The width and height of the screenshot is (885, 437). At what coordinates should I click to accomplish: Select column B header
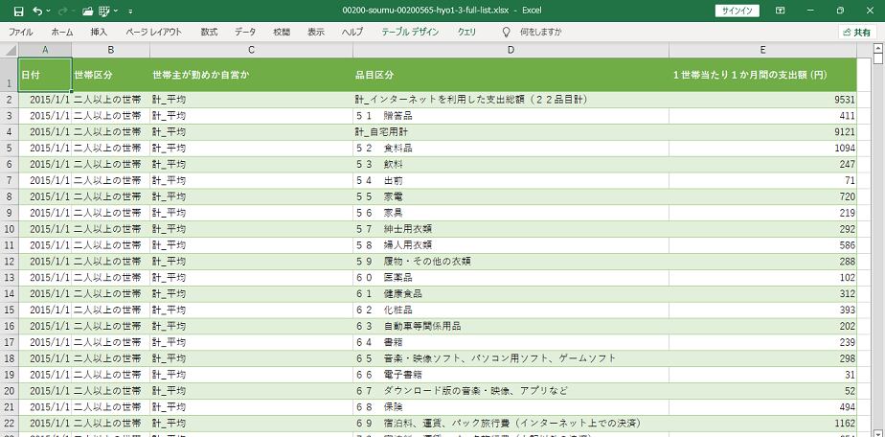(111, 50)
